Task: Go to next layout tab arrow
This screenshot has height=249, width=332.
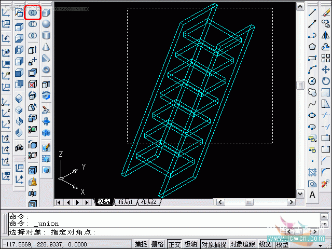Action: tap(77, 202)
